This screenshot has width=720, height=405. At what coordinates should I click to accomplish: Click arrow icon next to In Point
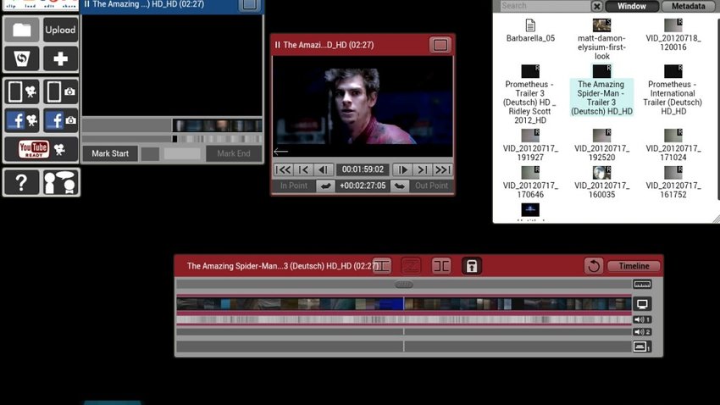(x=325, y=186)
